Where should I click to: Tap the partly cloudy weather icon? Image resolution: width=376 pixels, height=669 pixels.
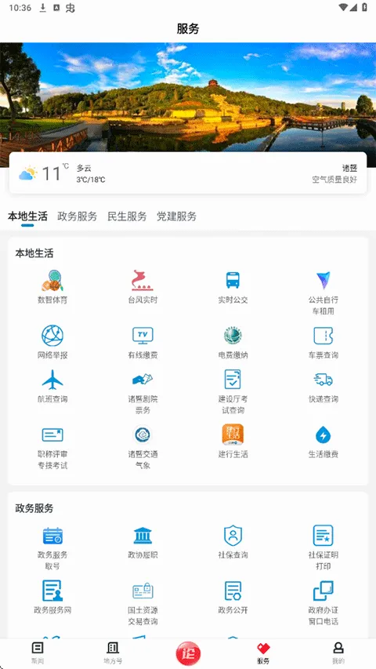point(27,173)
